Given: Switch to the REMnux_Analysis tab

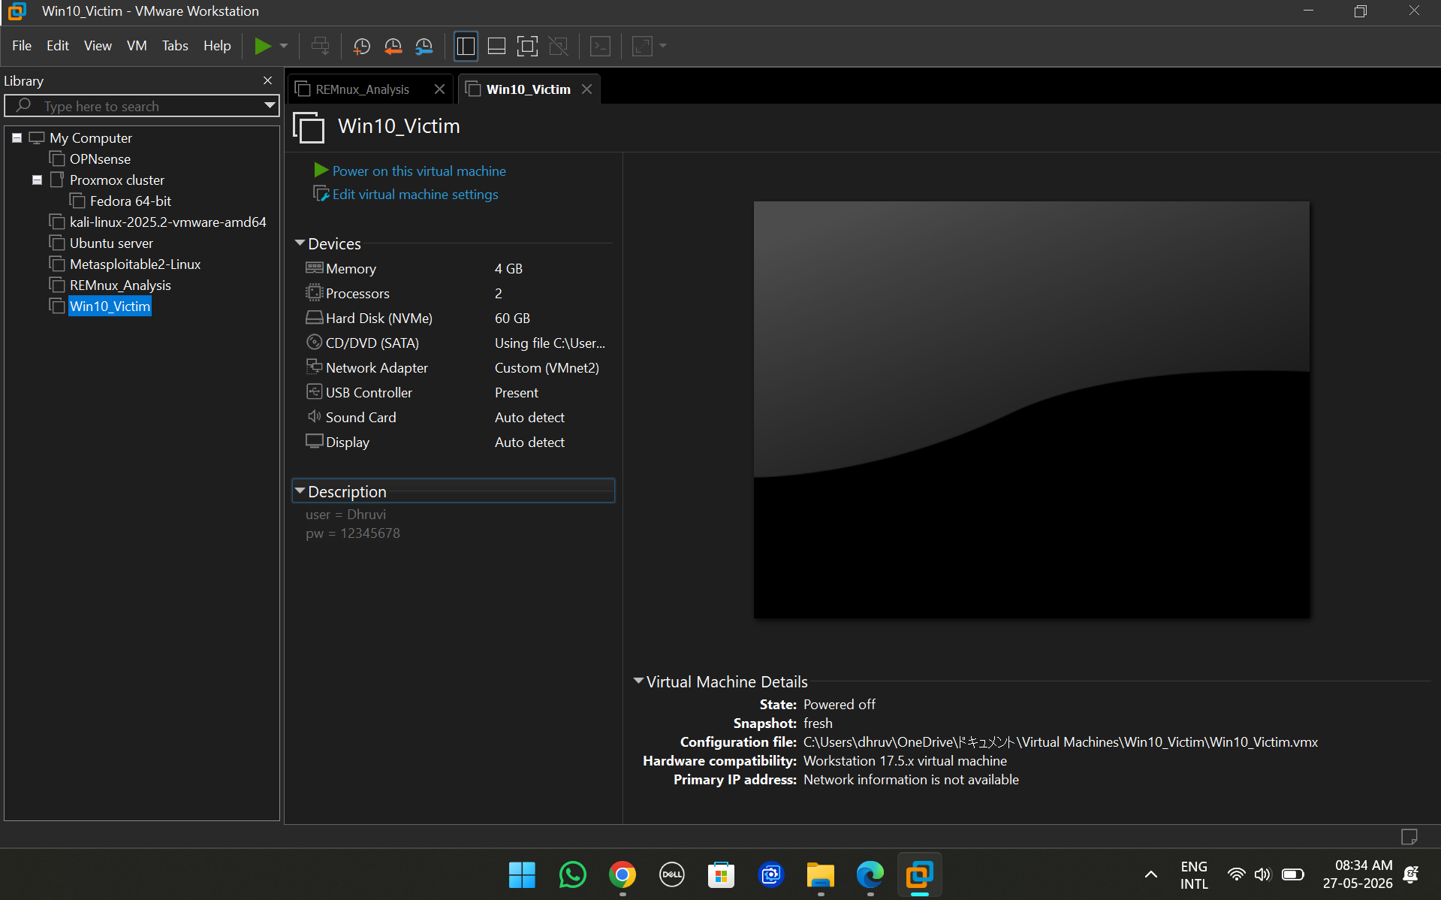Looking at the screenshot, I should coord(362,89).
